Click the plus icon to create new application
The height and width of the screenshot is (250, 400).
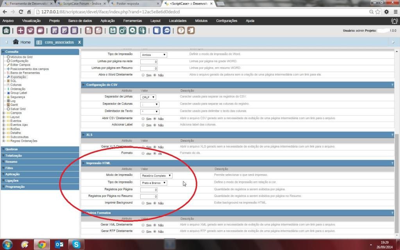pyautogui.click(x=21, y=30)
